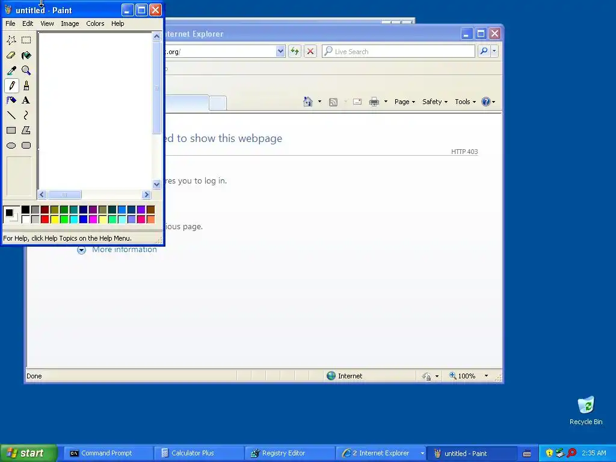Click the Print icon in Internet Explorer
This screenshot has height=462, width=616.
click(374, 102)
